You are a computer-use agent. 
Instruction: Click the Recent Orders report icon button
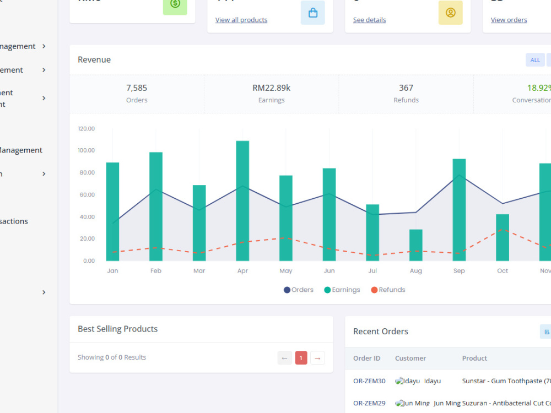(x=546, y=332)
